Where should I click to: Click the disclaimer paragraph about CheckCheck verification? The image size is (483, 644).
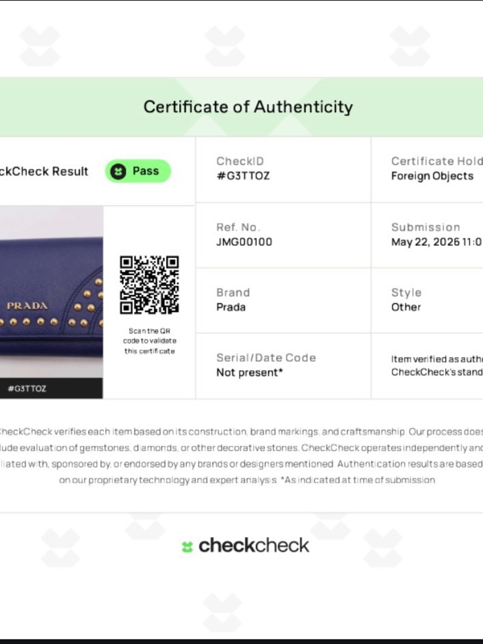coord(241,456)
